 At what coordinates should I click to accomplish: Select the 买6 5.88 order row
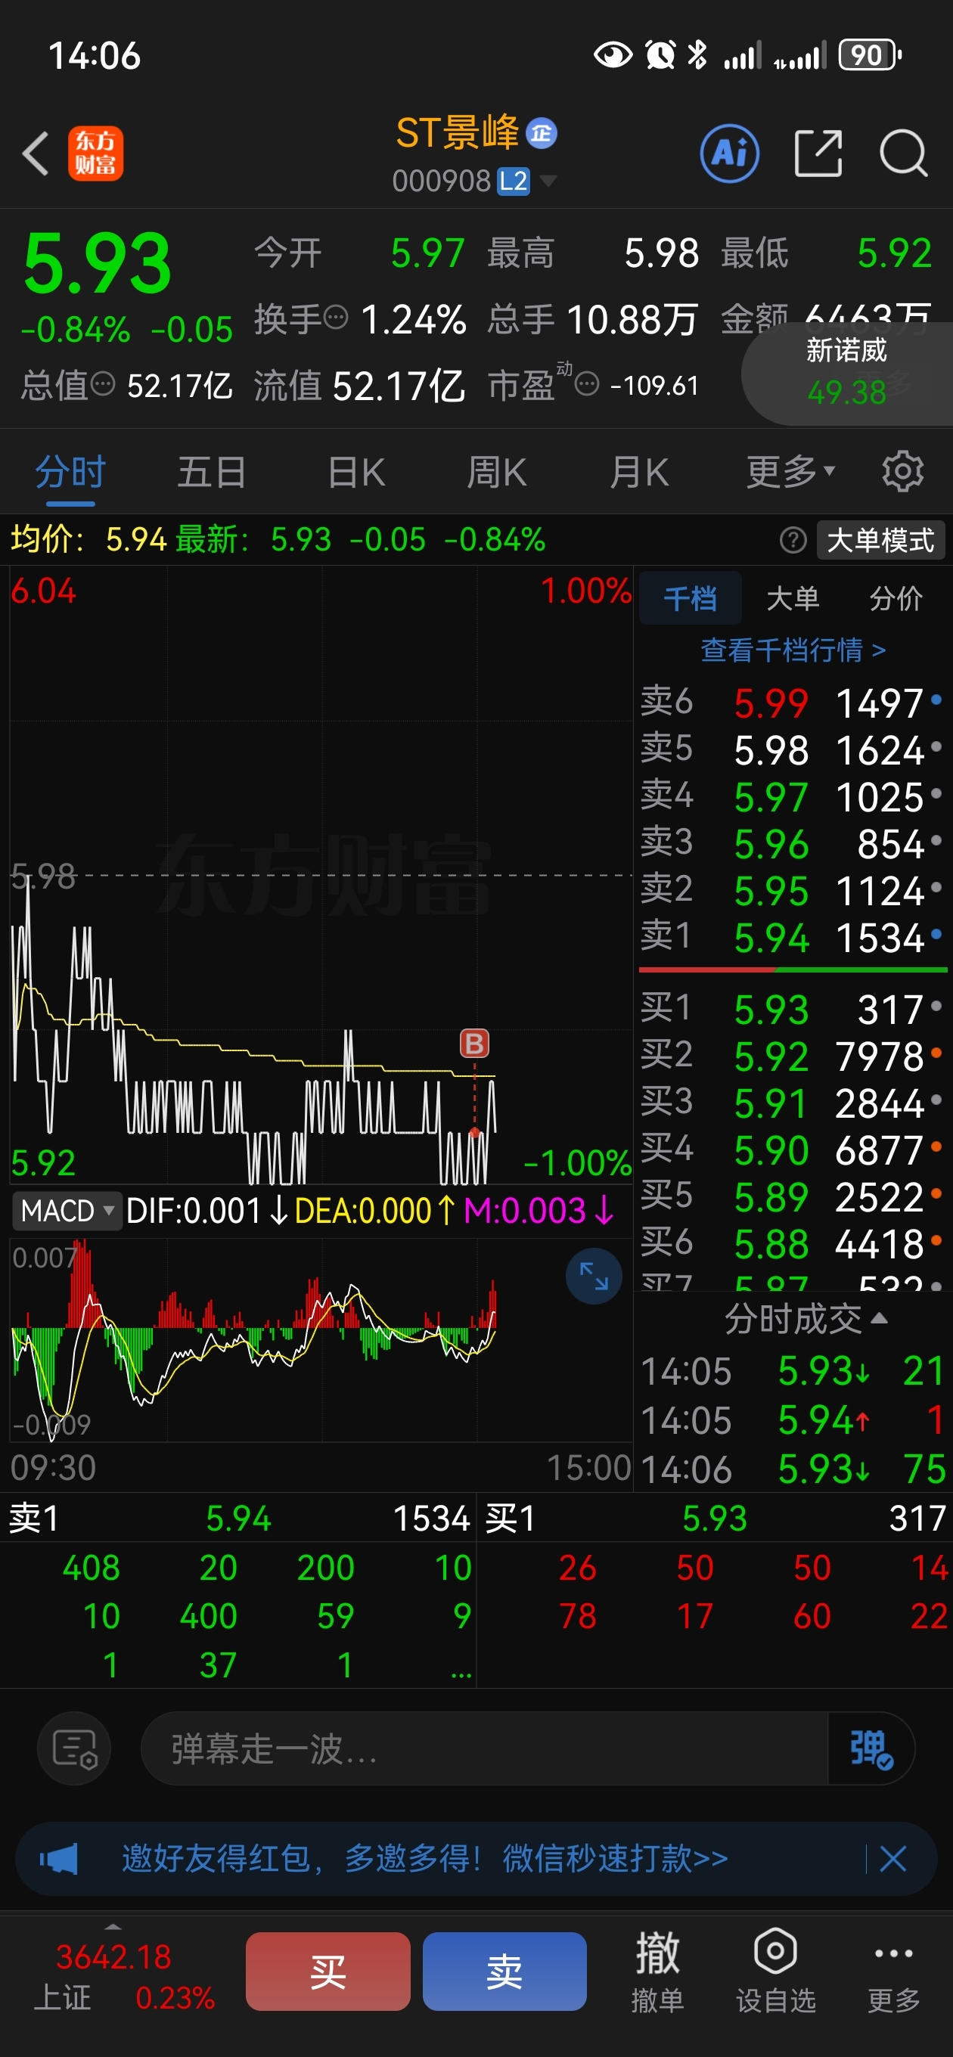[793, 1243]
